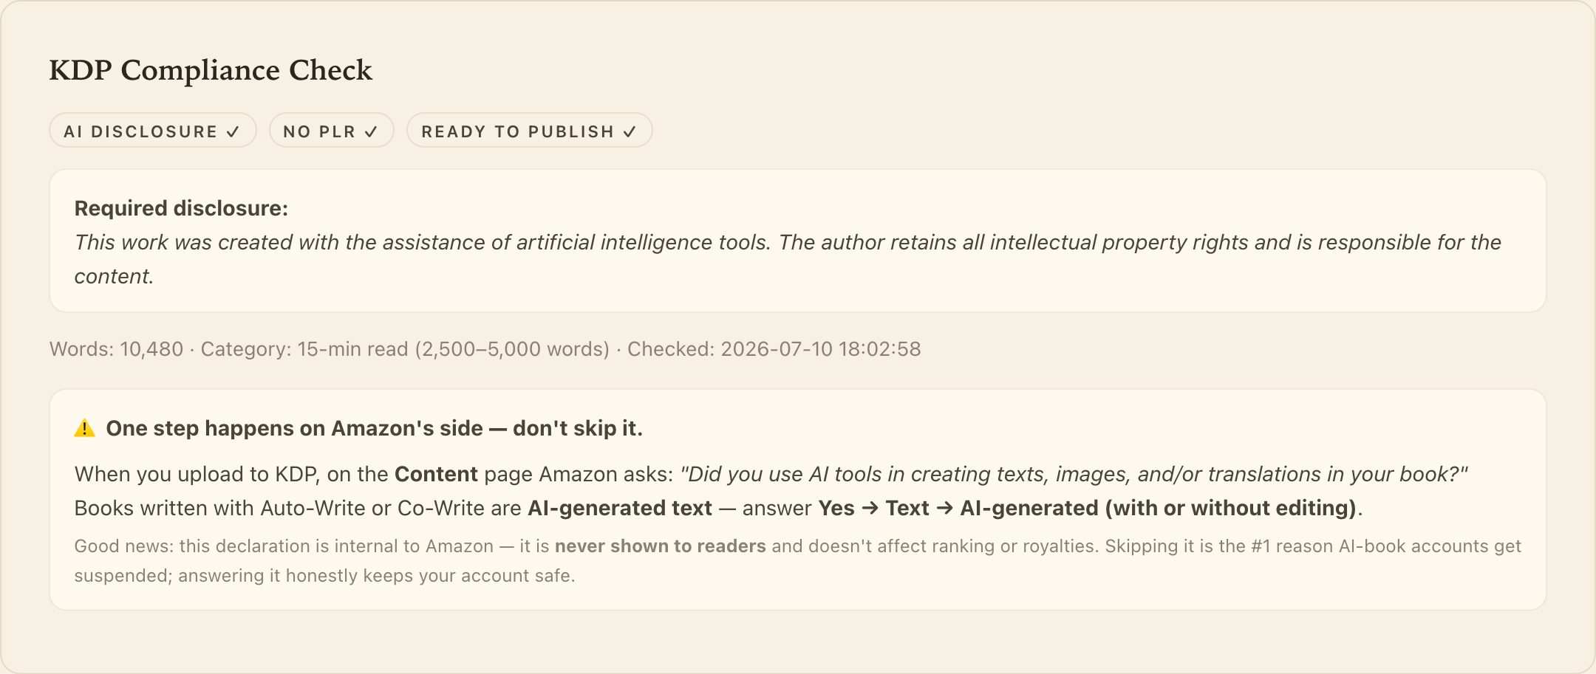
Task: Click the checkmark in the NO PLR badge
Action: coord(371,131)
